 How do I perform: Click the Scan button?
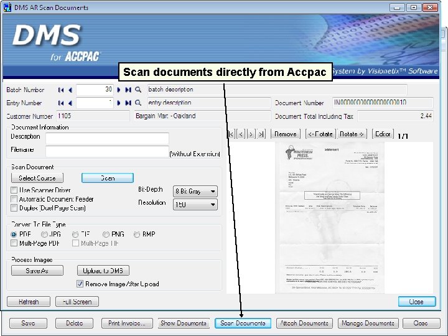point(108,178)
